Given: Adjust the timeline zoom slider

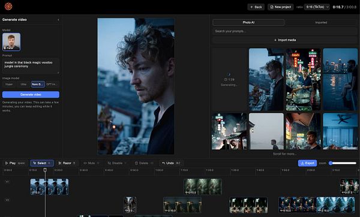Looking at the screenshot, I should click(x=343, y=163).
